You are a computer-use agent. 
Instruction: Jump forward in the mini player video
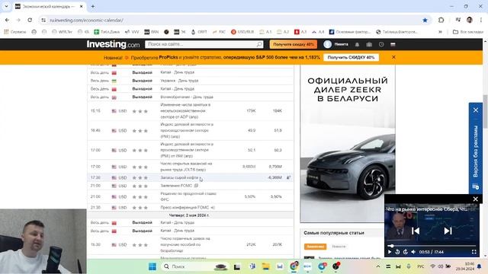pos(405,252)
